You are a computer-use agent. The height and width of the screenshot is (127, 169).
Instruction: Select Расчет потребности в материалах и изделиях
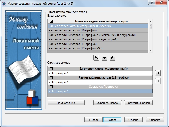[x=80, y=26]
